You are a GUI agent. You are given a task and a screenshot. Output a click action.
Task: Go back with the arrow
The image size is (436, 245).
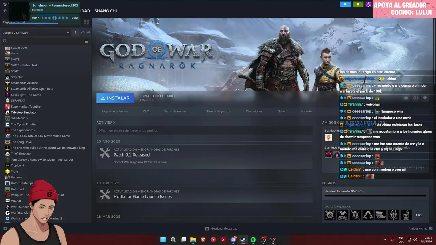5,11
